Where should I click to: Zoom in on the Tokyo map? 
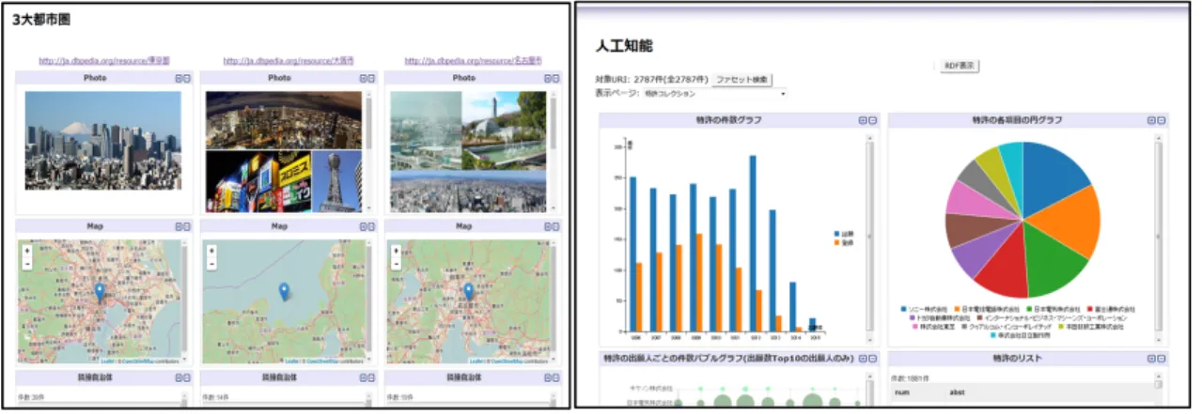point(27,252)
